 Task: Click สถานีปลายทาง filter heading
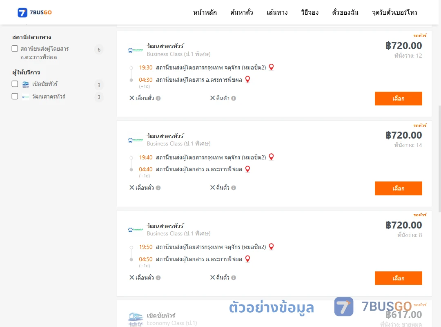32,37
